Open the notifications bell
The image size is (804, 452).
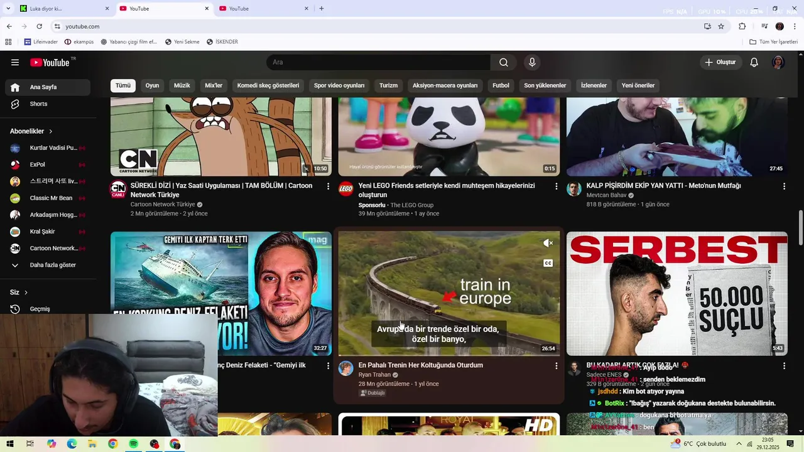[x=754, y=62]
